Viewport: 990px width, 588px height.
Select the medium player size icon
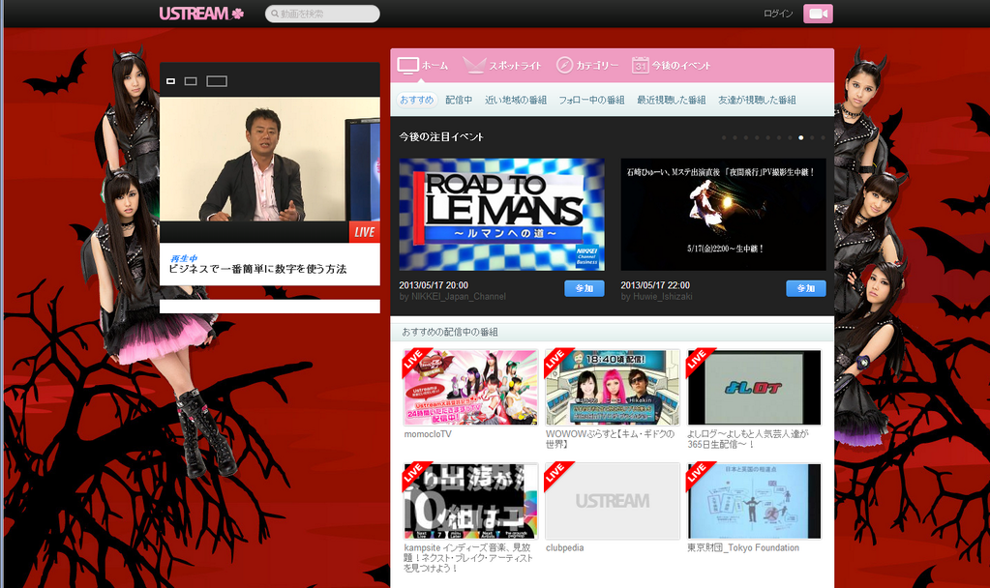pyautogui.click(x=191, y=81)
